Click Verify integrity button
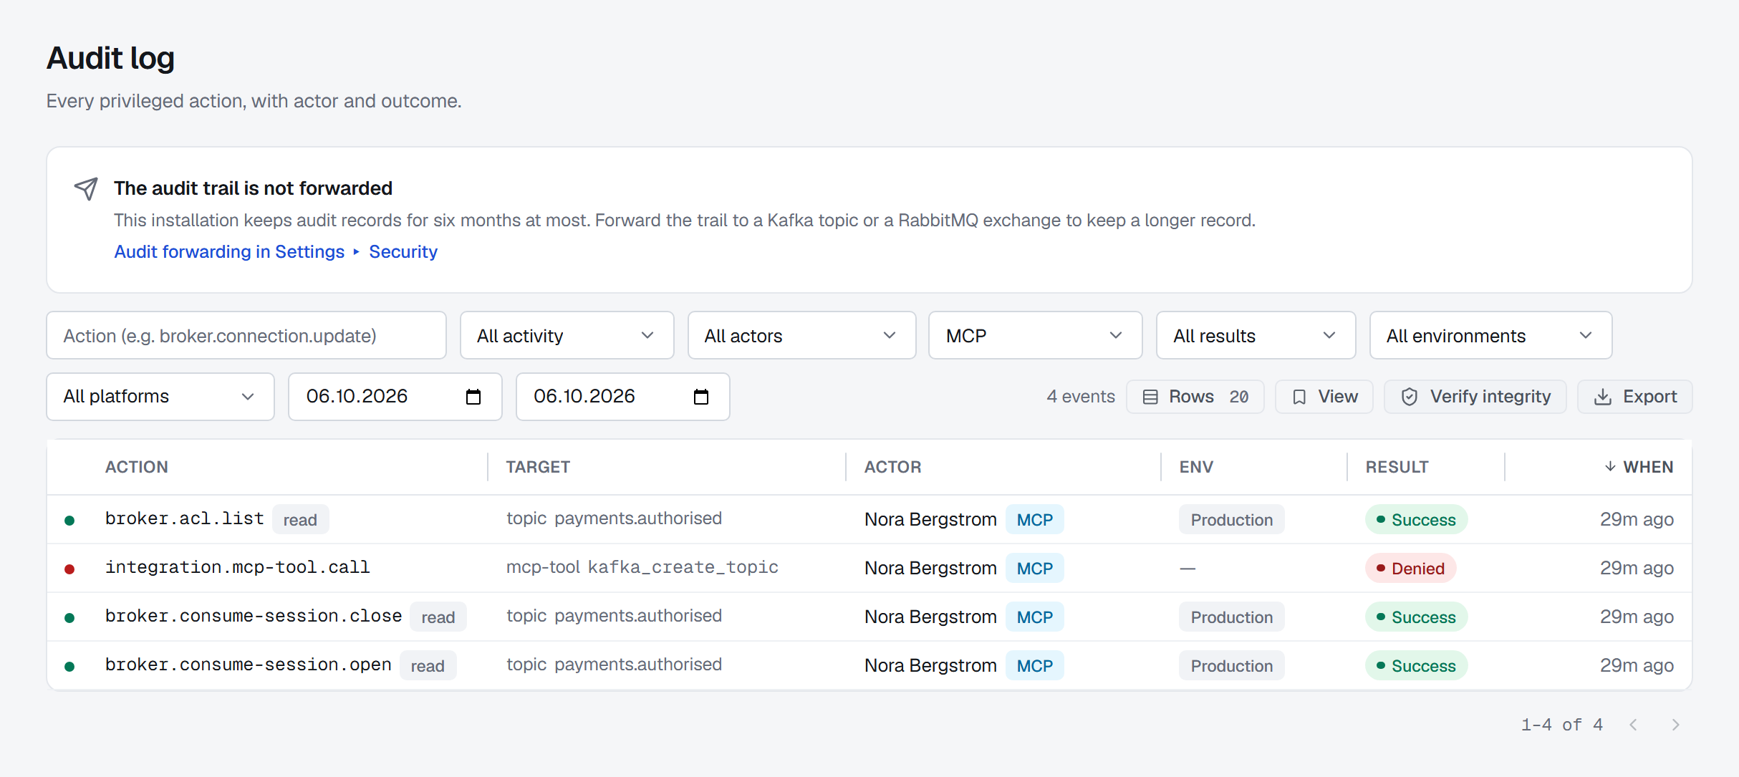The image size is (1739, 777). (1475, 397)
